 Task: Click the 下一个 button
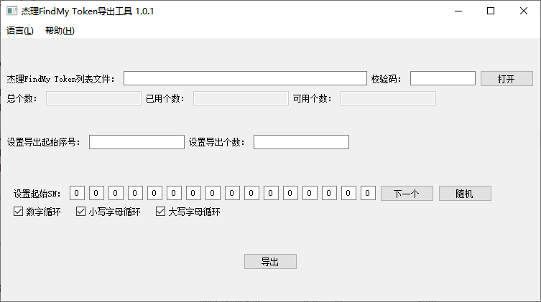pyautogui.click(x=407, y=193)
